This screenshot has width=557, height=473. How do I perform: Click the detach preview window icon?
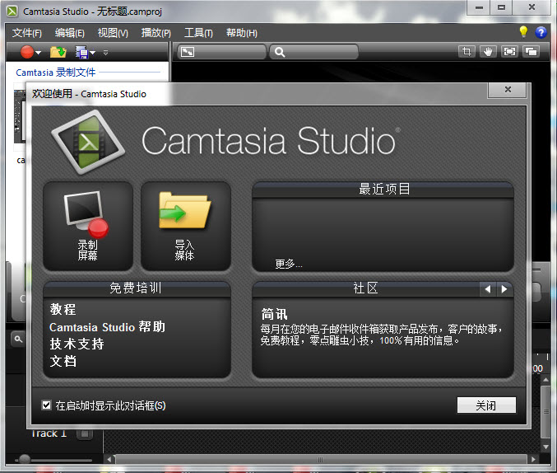[x=531, y=51]
